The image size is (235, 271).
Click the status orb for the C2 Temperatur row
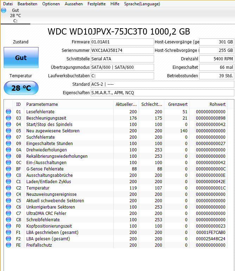coord(8,188)
